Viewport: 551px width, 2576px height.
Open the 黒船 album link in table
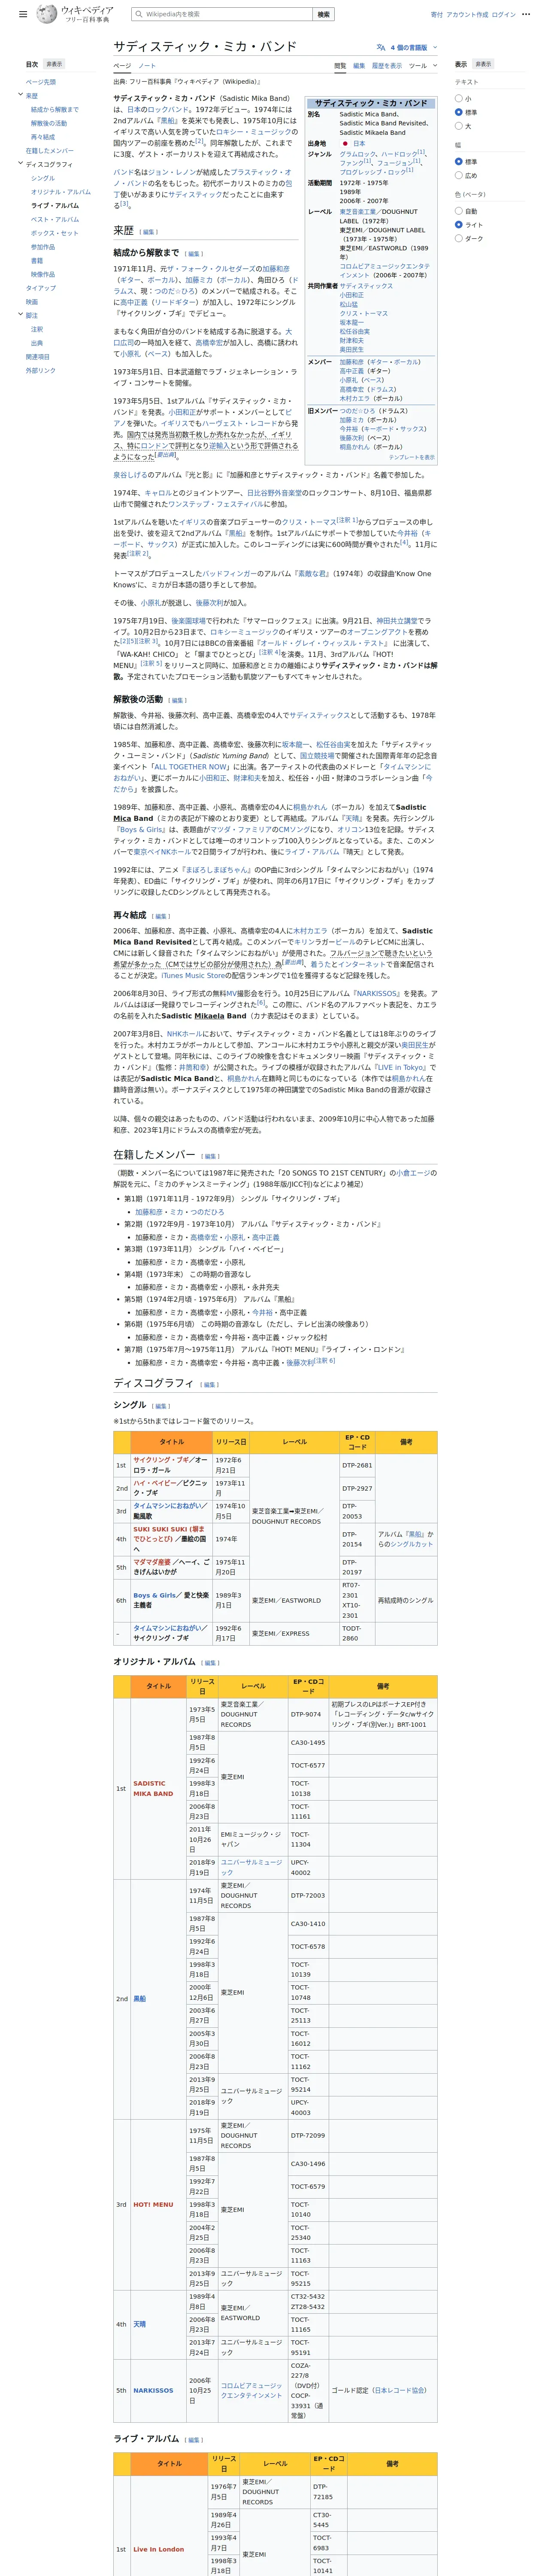(x=139, y=1999)
